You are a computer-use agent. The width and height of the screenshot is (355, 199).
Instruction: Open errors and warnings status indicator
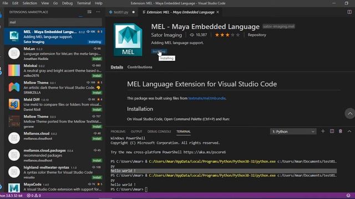click(34, 196)
